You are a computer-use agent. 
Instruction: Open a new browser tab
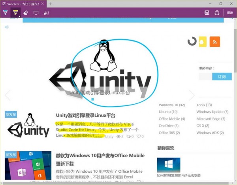tap(51, 4)
